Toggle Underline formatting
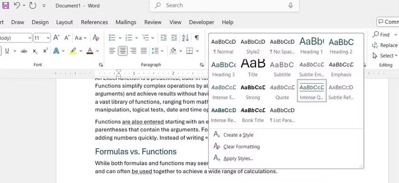The width and height of the screenshot is (399, 183). click(7, 51)
